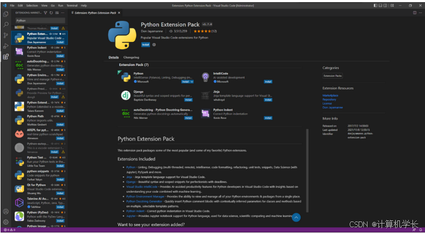
Task: Customize layout icon in title bar
Action: tap(392, 5)
